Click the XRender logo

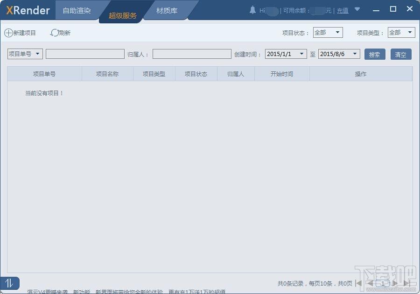point(28,10)
